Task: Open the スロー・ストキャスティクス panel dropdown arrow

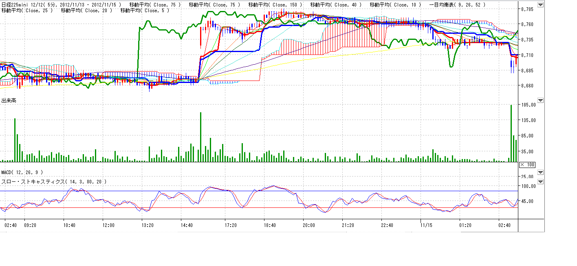Action: point(540,182)
